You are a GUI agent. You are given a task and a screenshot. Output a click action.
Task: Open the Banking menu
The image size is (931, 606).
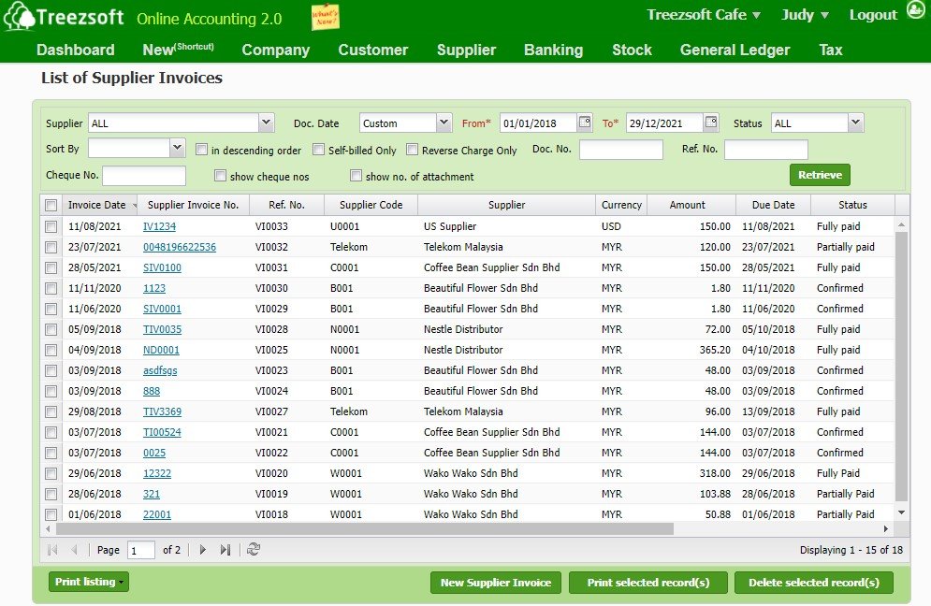pos(553,50)
